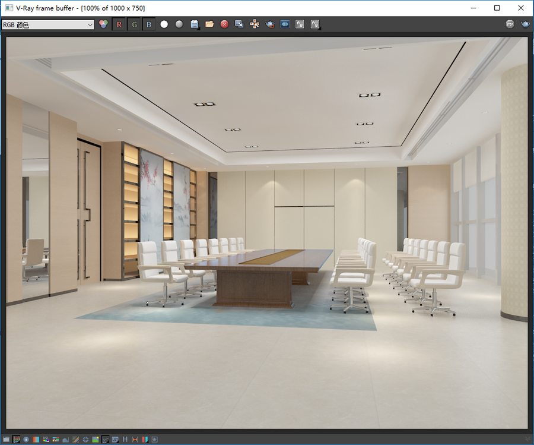This screenshot has width=534, height=445.
Task: Toggle the red channel button
Action: pyautogui.click(x=119, y=24)
